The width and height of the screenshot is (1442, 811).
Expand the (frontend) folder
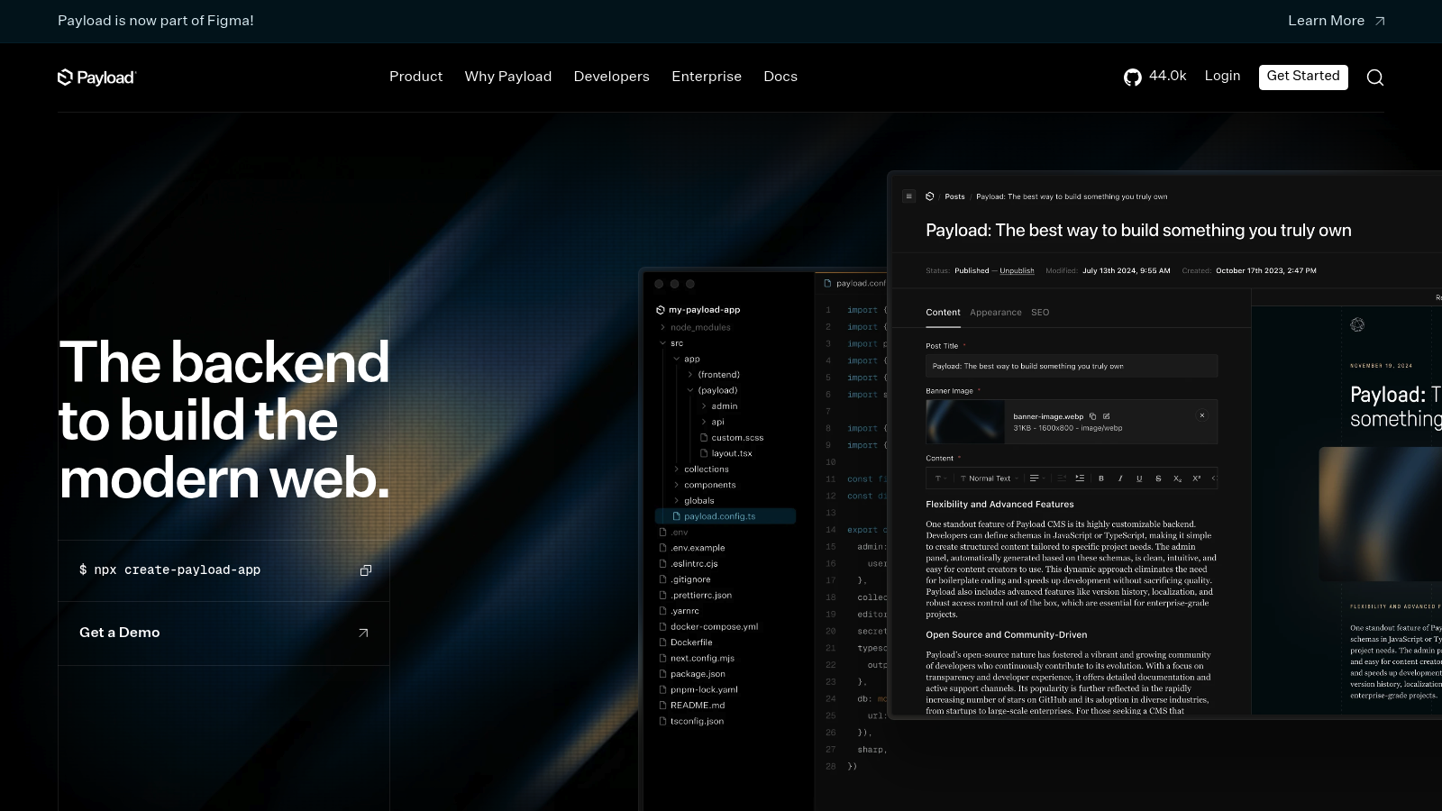tap(713, 375)
